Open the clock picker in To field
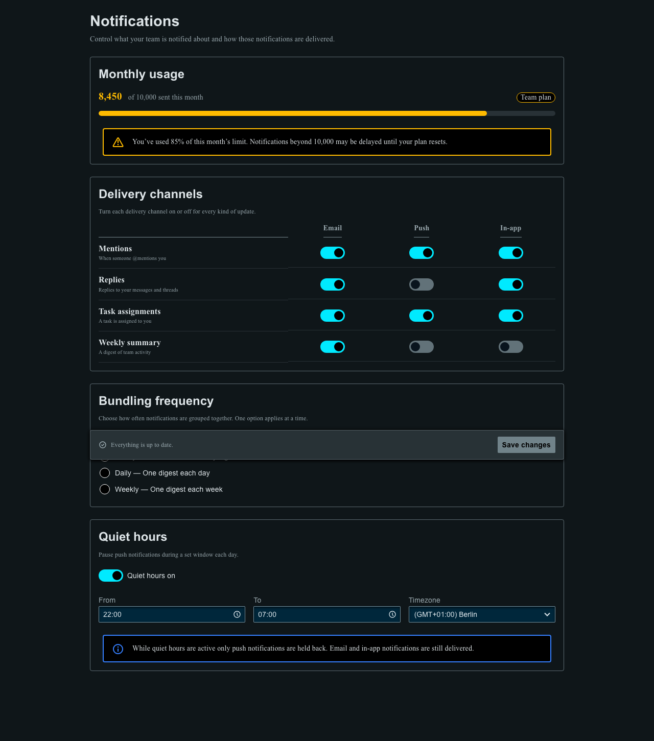This screenshot has width=654, height=741. 392,614
